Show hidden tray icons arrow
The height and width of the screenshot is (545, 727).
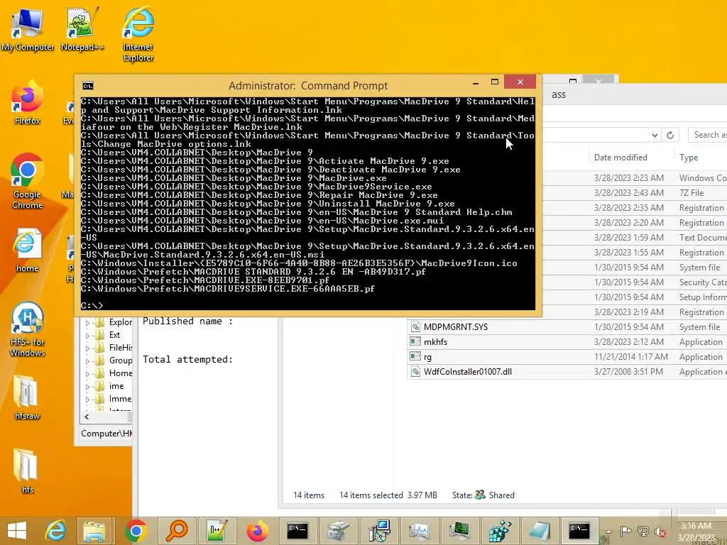pyautogui.click(x=608, y=532)
